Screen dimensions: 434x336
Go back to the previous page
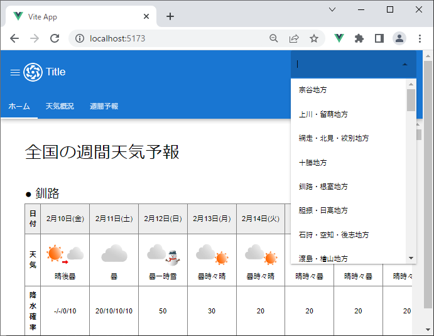(x=14, y=38)
